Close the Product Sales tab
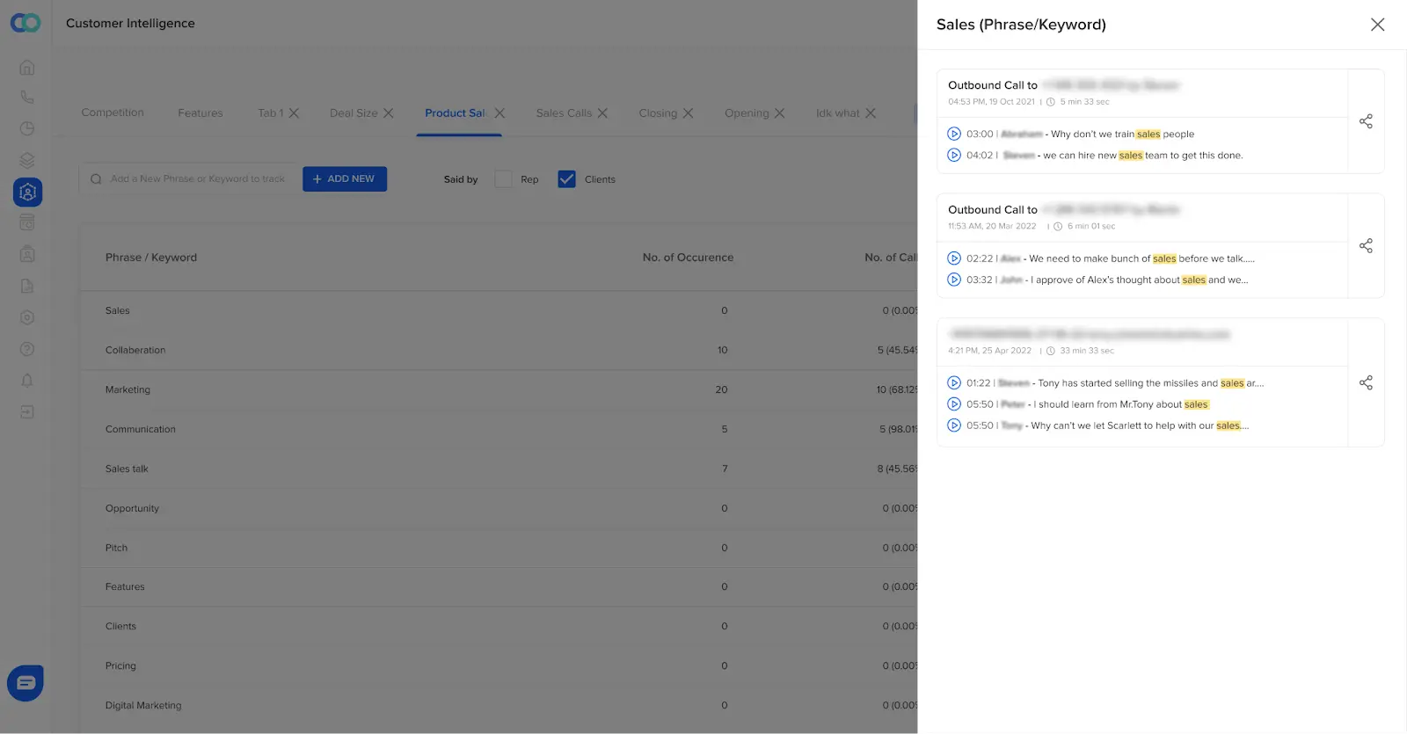 point(499,113)
